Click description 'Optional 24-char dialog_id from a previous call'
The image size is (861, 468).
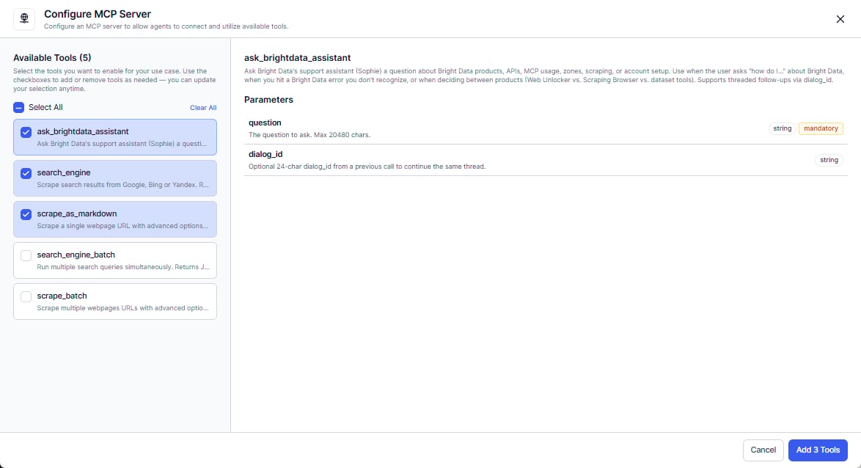[x=367, y=167]
